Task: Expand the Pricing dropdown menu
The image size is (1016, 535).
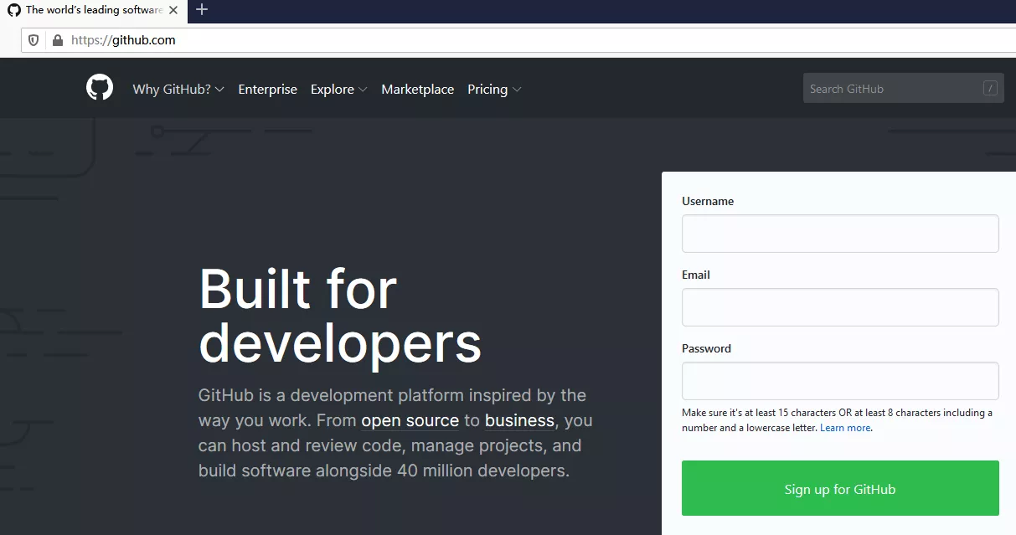Action: (x=494, y=89)
